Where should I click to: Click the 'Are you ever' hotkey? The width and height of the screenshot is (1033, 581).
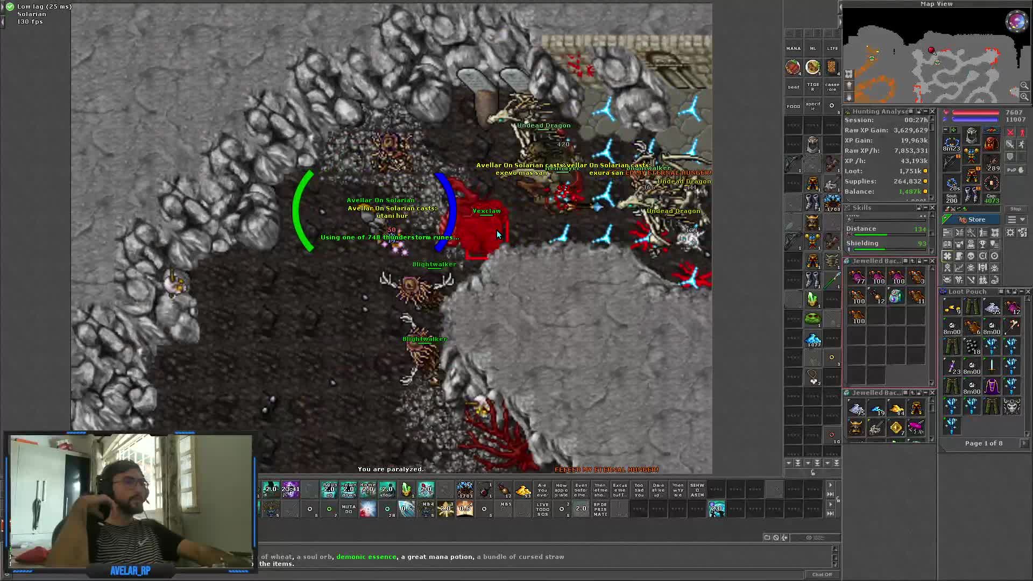(x=542, y=490)
